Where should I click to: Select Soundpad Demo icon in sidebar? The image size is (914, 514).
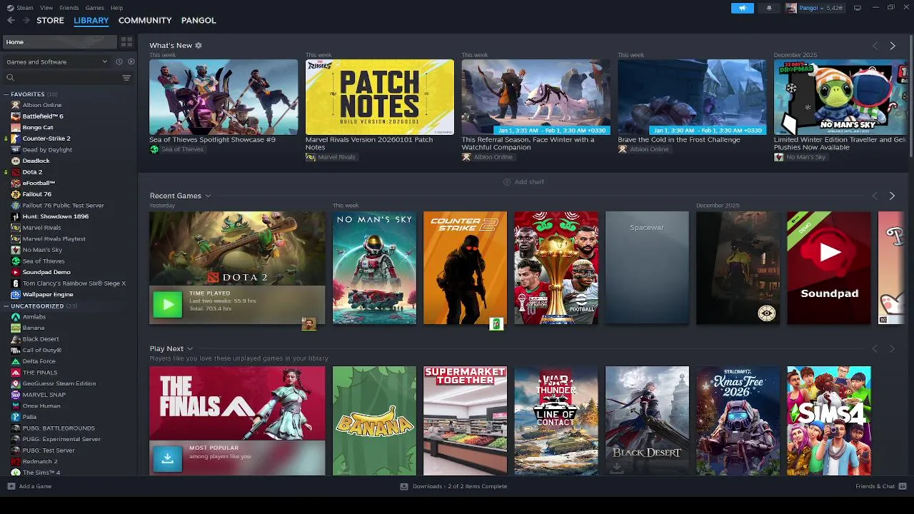[x=16, y=272]
